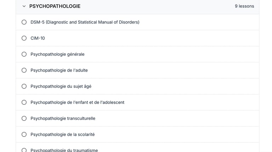272x152 pixels.
Task: Mark circle beside enfant et adolescent lesson
Action: 24,102
